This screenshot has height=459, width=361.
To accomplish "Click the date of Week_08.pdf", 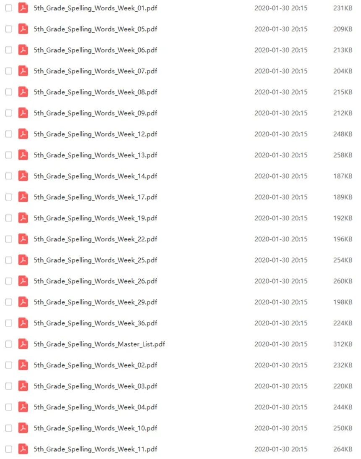I will click(x=281, y=92).
